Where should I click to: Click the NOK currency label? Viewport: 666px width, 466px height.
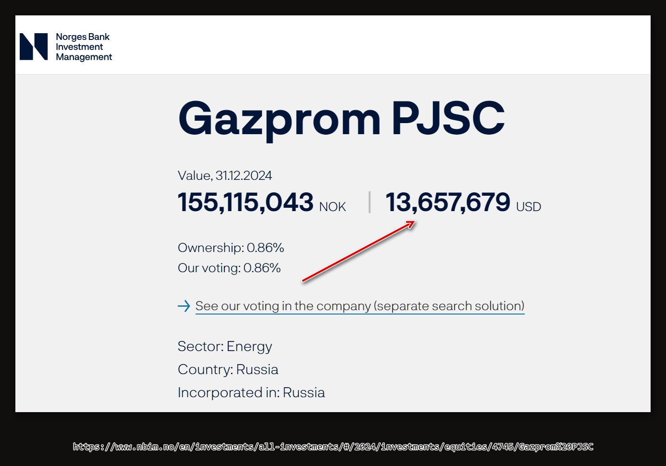(333, 207)
